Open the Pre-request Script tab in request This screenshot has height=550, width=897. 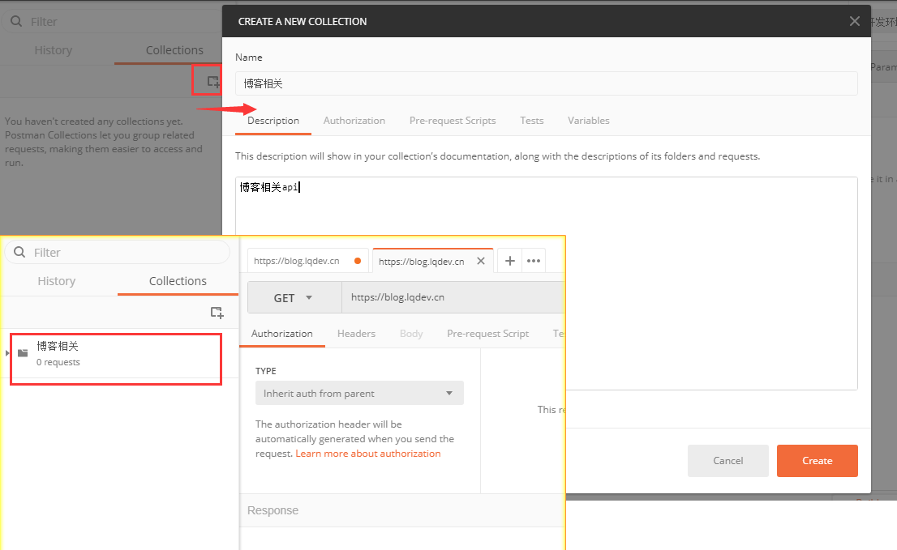point(488,334)
